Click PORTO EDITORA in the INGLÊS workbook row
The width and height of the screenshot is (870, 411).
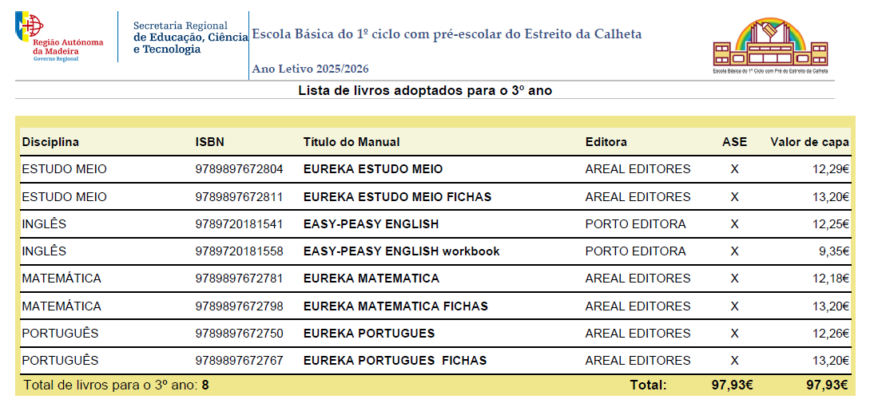[x=635, y=251]
